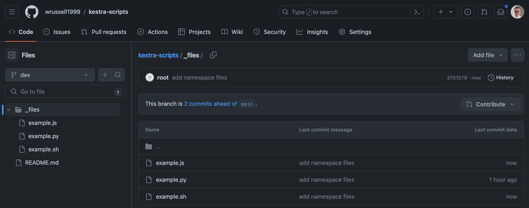Screen dimensions: 529x208
Task: Open the Insights tab
Action: coord(312,32)
